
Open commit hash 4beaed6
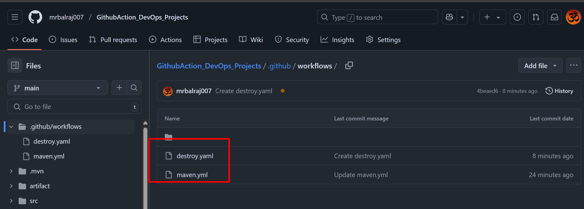[487, 91]
